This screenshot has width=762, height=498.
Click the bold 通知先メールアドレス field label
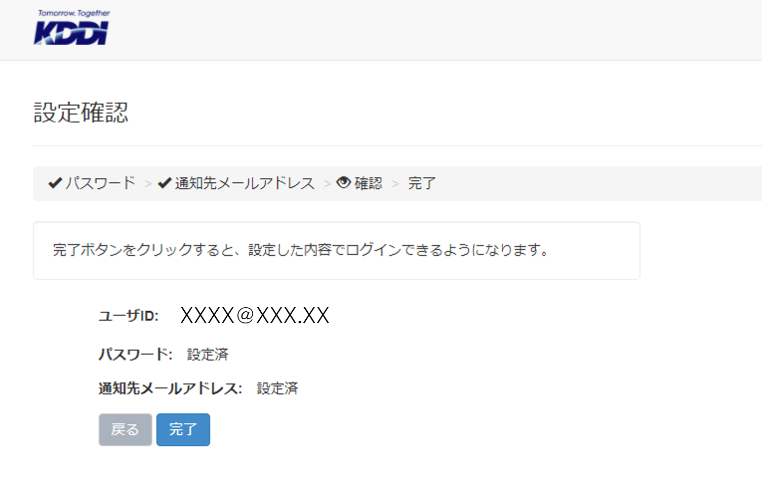coord(170,388)
